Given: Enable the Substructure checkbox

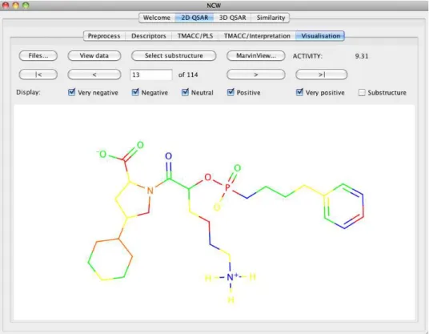Looking at the screenshot, I should 362,92.
